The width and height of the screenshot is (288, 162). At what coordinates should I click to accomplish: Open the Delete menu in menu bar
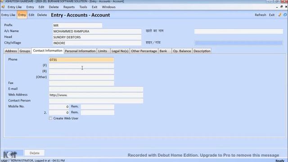(54, 7)
